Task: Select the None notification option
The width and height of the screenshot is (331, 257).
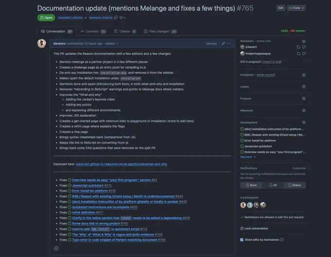Action: coord(251,185)
